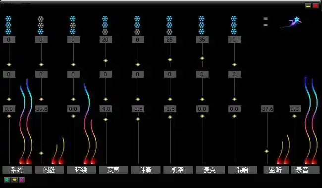The image size is (322, 188).
Task: Click the upper small grey square button
Action: click(x=266, y=19)
